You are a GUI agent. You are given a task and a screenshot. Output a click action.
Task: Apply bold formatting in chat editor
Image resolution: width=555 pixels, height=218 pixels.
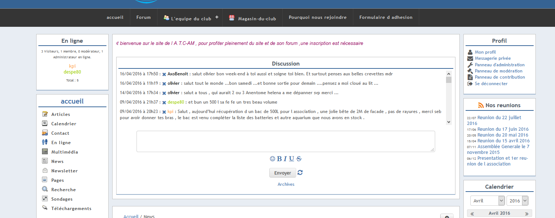279,159
